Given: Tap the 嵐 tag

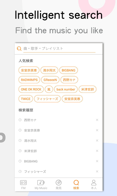Looking at the screenshot, I should pyautogui.click(x=49, y=89).
